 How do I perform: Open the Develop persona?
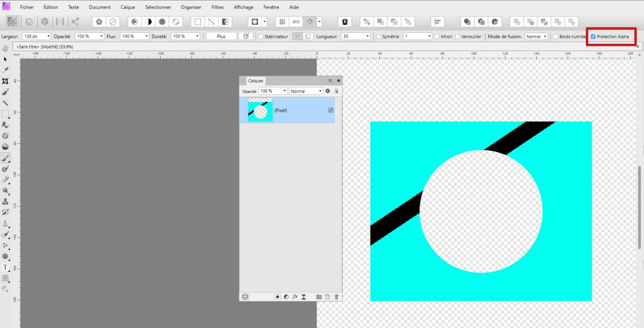click(x=45, y=22)
